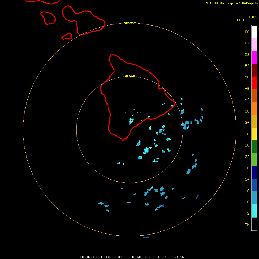The height and width of the screenshot is (259, 259).
Task: Click the yellow legend swatch
Action: point(254,134)
